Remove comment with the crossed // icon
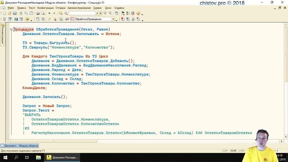 pyautogui.click(x=55, y=19)
